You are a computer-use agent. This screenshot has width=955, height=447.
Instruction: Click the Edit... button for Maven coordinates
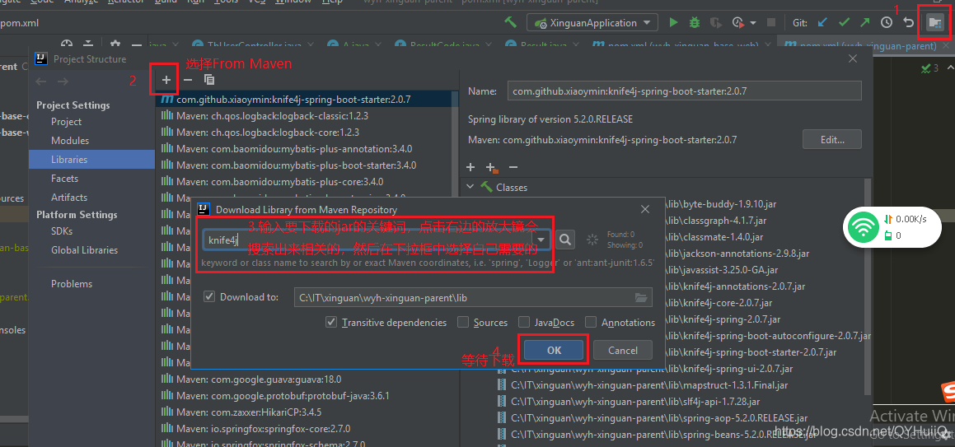pyautogui.click(x=832, y=139)
